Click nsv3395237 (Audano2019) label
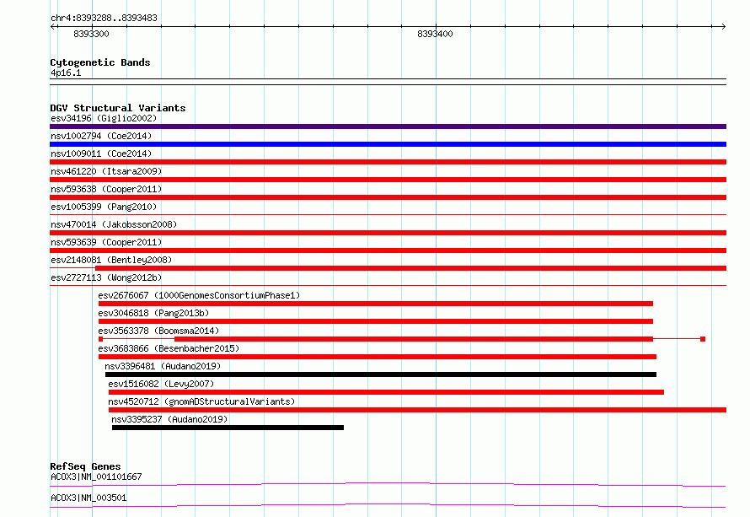 [x=169, y=419]
